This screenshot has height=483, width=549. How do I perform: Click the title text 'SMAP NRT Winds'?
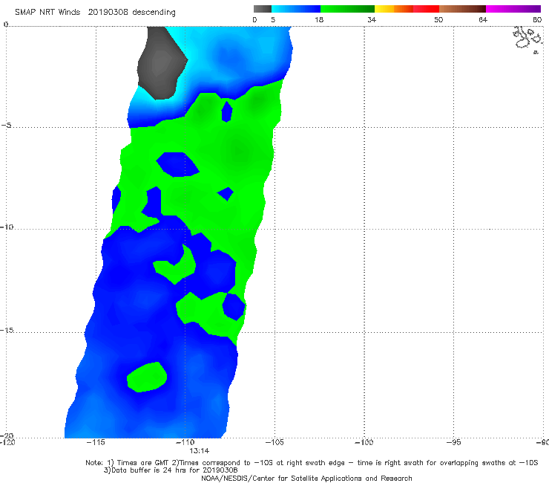[47, 13]
